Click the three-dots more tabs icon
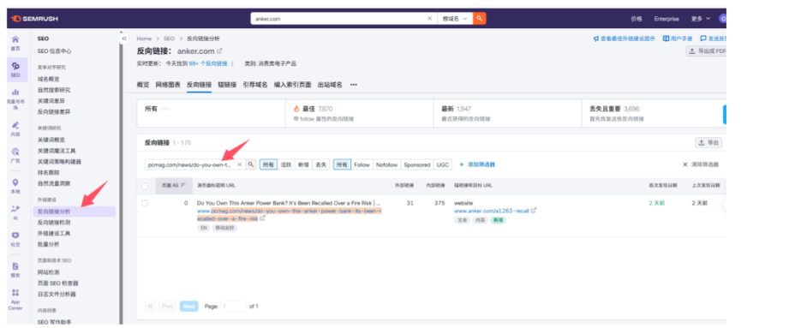 tap(354, 85)
